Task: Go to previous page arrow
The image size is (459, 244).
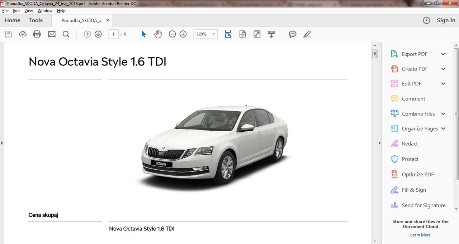Action: pos(87,34)
